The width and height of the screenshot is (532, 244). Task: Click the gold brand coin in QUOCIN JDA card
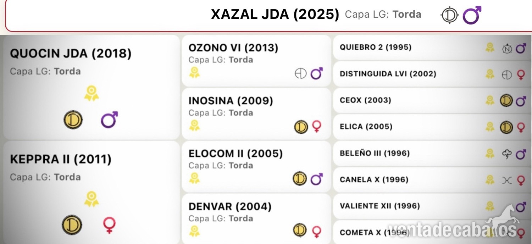coord(73,120)
